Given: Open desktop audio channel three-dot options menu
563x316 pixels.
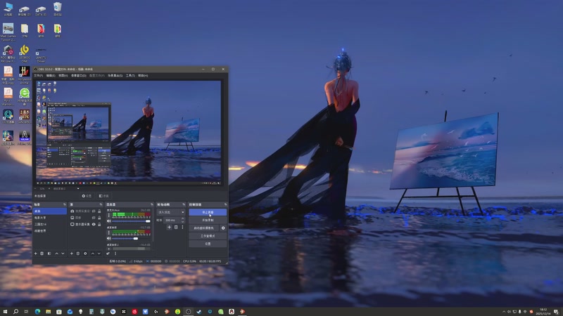Looking at the screenshot, I should [x=109, y=232].
